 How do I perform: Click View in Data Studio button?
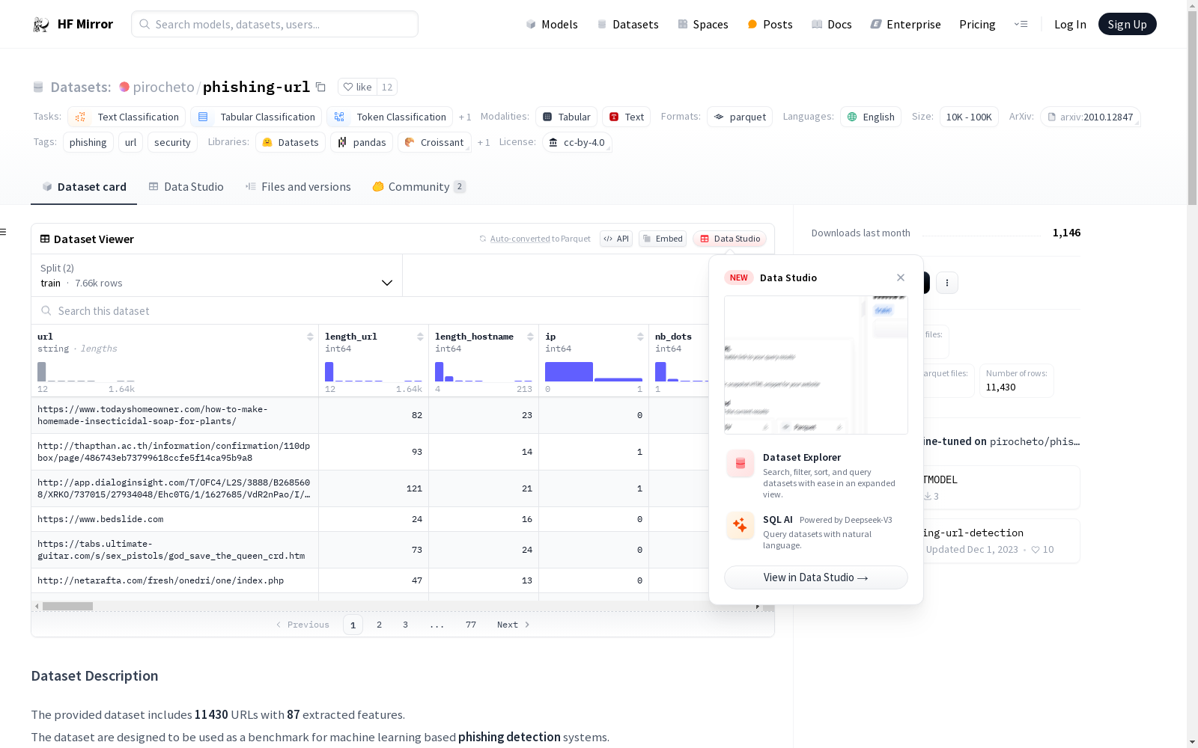click(816, 577)
